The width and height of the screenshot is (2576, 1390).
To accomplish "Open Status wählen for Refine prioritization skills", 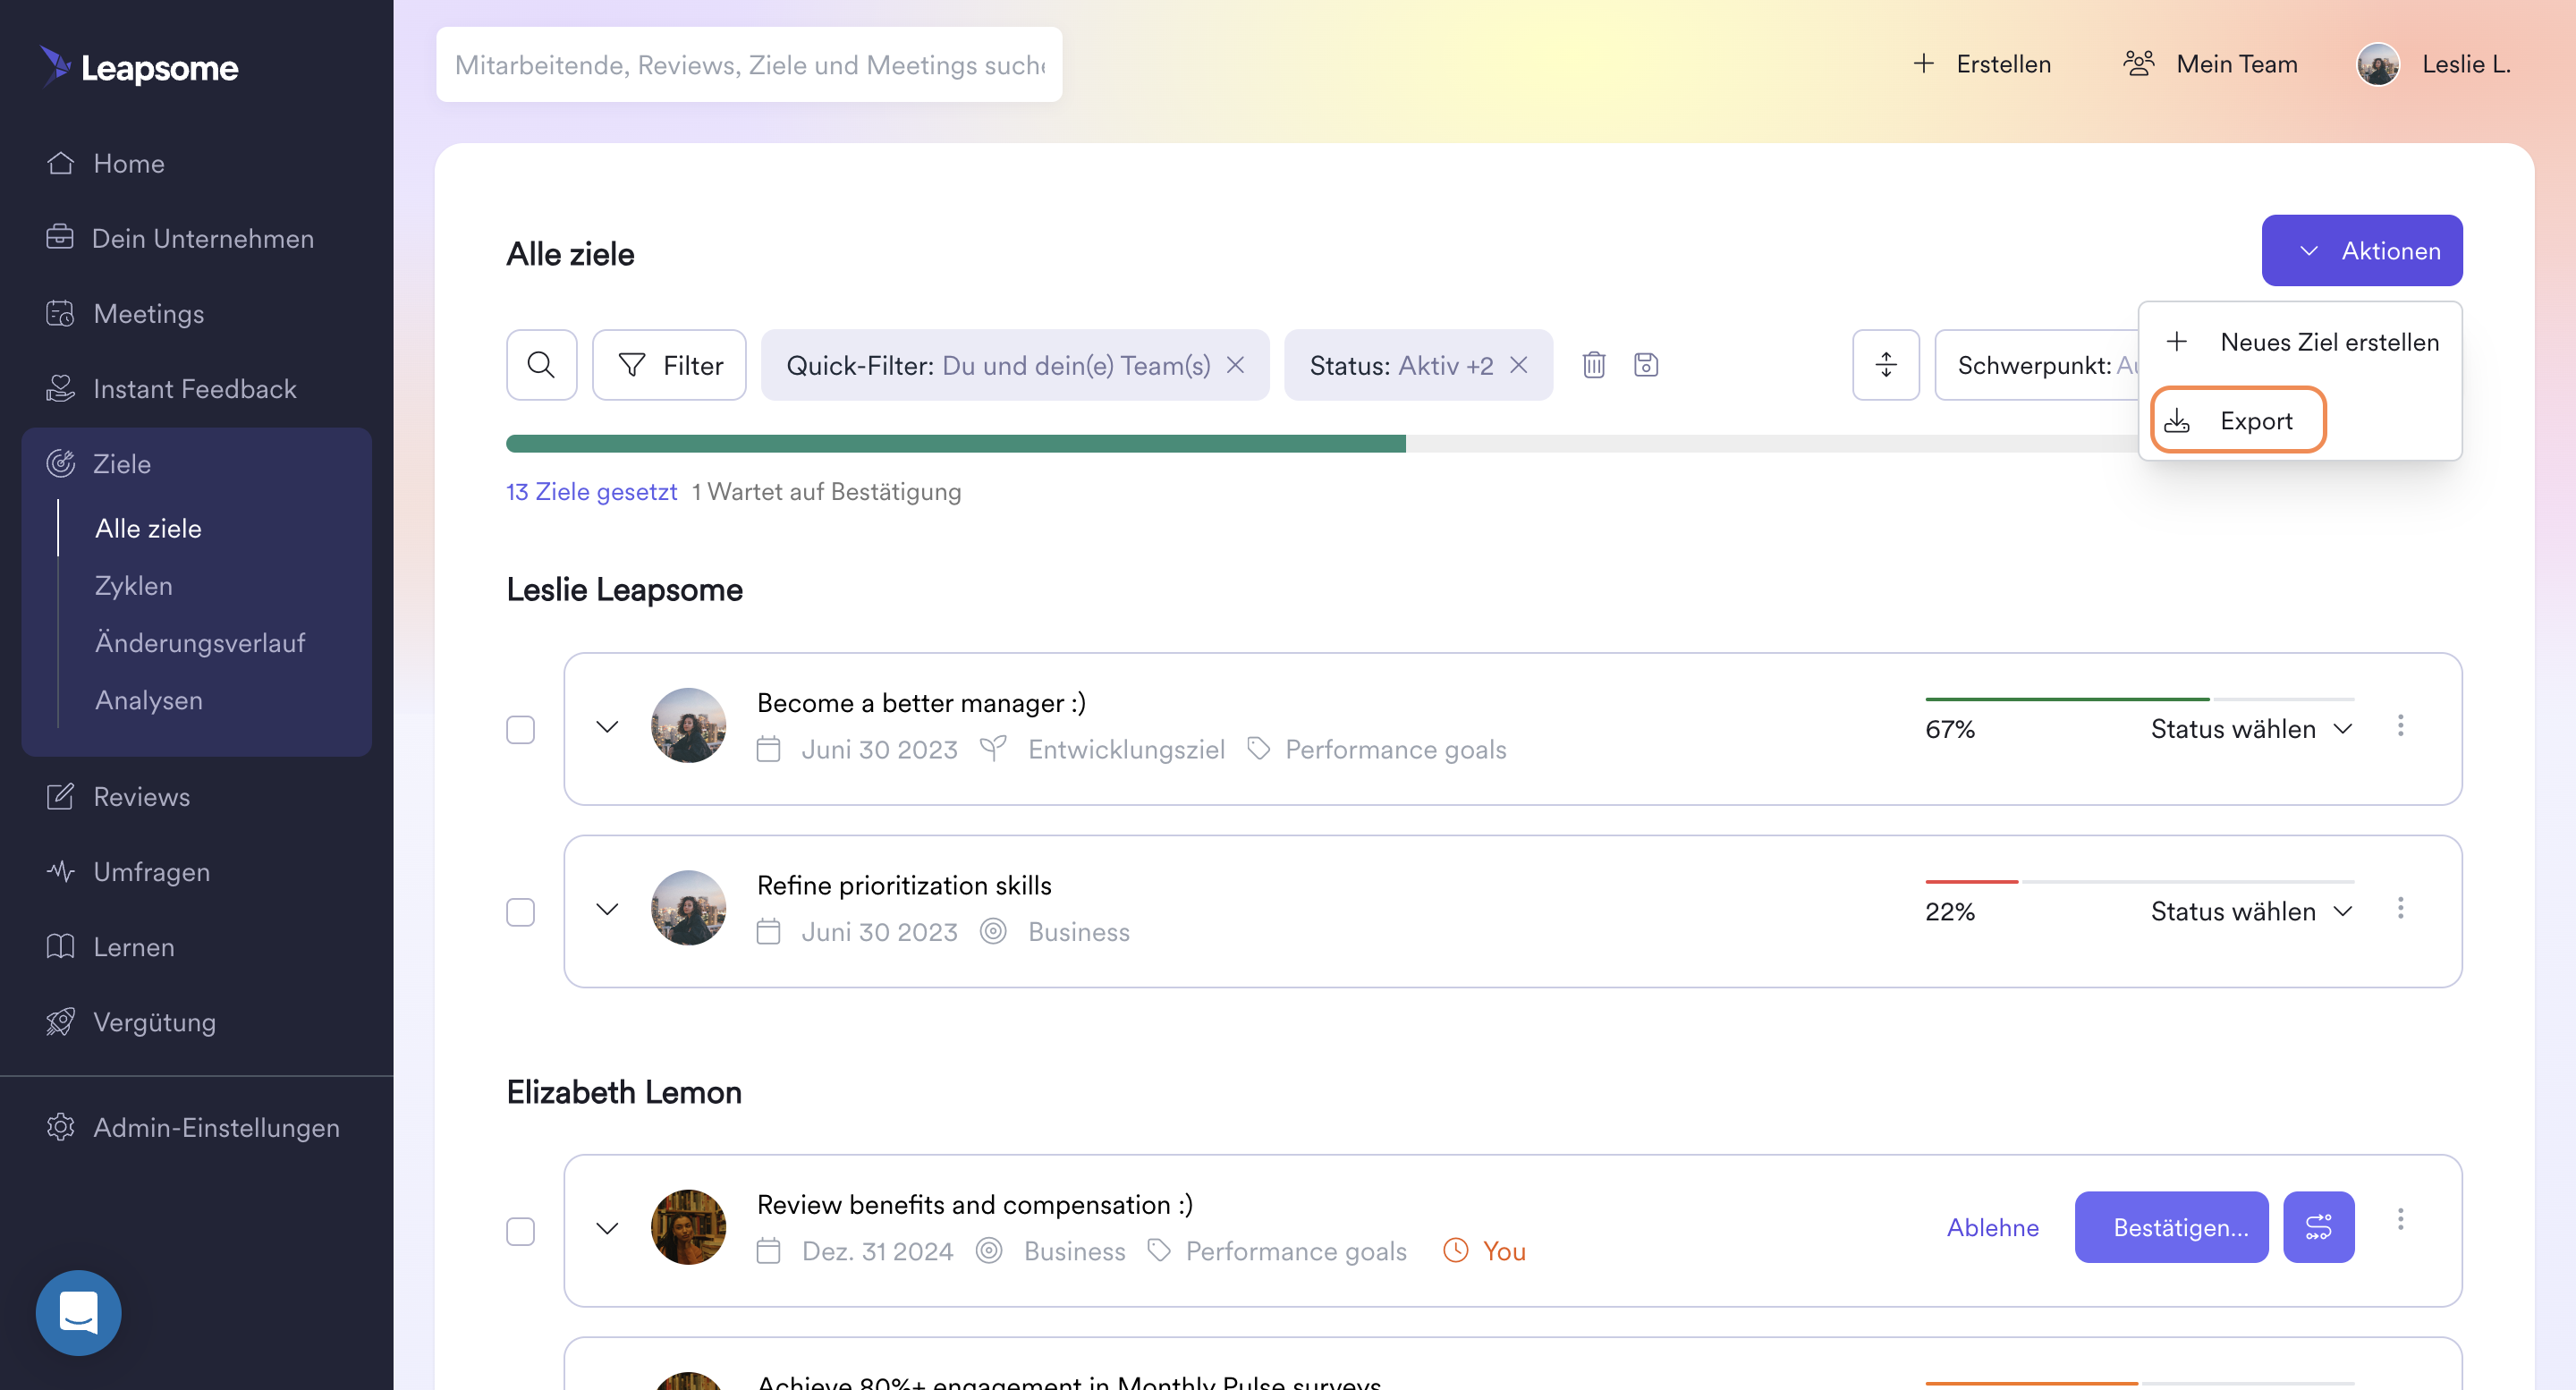I will click(2251, 911).
